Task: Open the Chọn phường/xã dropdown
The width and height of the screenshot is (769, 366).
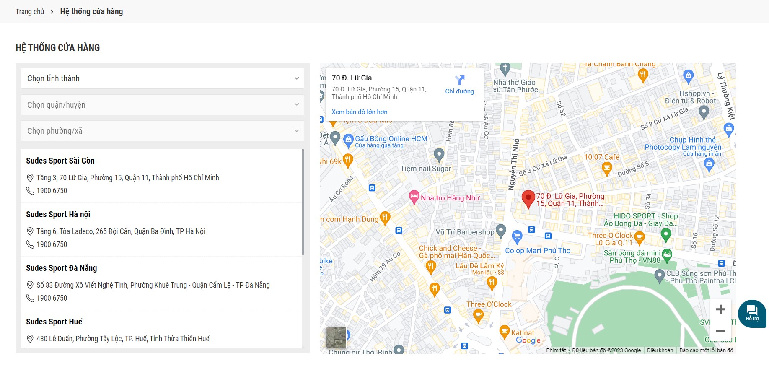Action: tap(163, 131)
